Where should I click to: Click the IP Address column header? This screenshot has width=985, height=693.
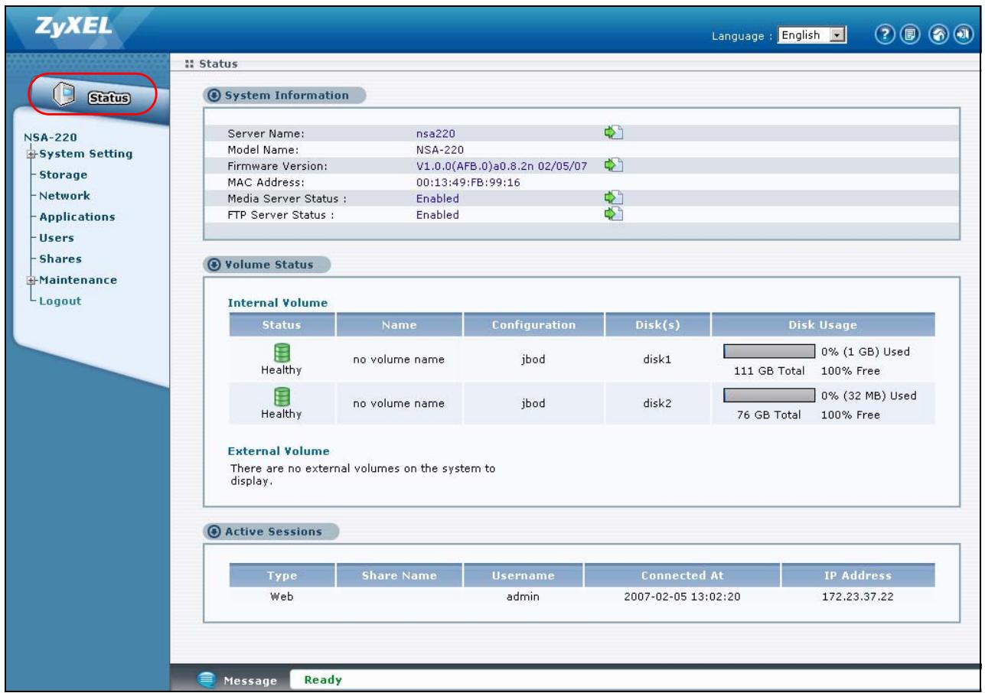(859, 575)
